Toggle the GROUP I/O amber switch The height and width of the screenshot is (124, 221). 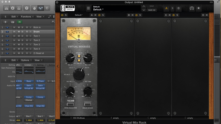tap(79, 56)
